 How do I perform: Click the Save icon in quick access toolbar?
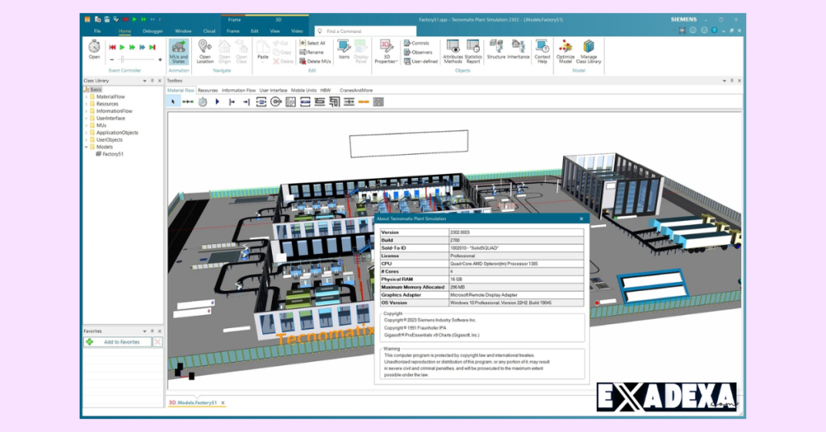(x=107, y=19)
